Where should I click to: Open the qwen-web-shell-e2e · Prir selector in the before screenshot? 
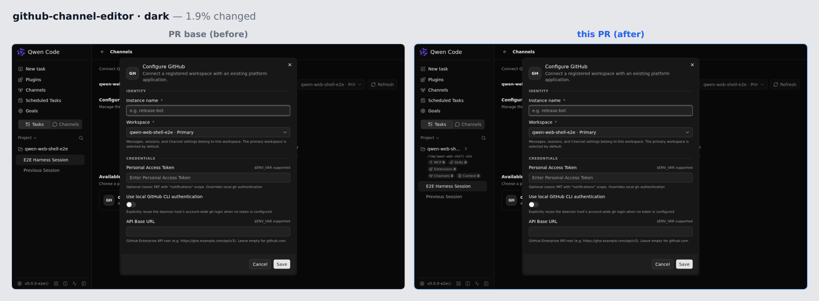click(331, 85)
